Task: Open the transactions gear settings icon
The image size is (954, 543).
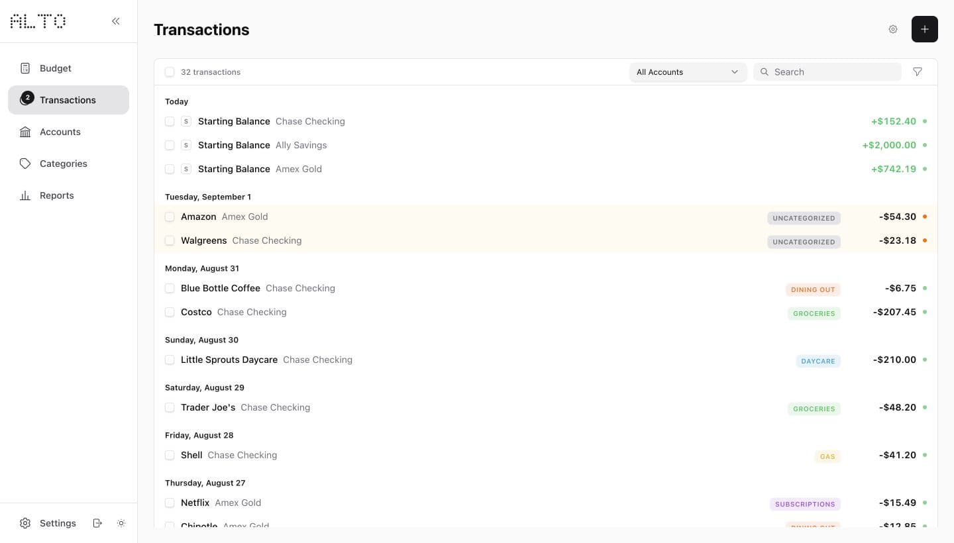Action: coord(893,29)
